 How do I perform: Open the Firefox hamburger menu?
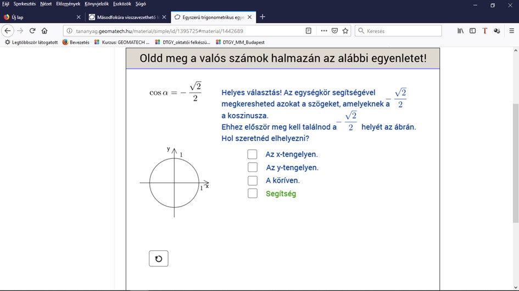pyautogui.click(x=512, y=31)
